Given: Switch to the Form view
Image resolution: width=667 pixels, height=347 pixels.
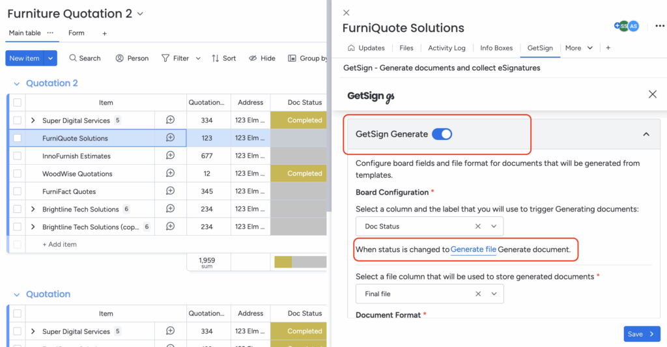Looking at the screenshot, I should (77, 33).
